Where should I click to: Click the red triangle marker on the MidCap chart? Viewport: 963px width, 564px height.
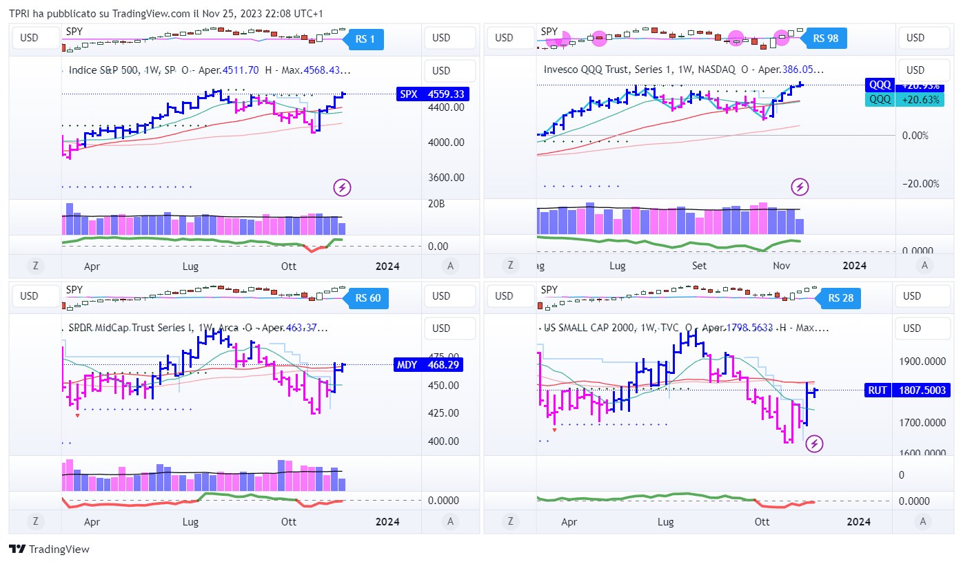point(77,415)
